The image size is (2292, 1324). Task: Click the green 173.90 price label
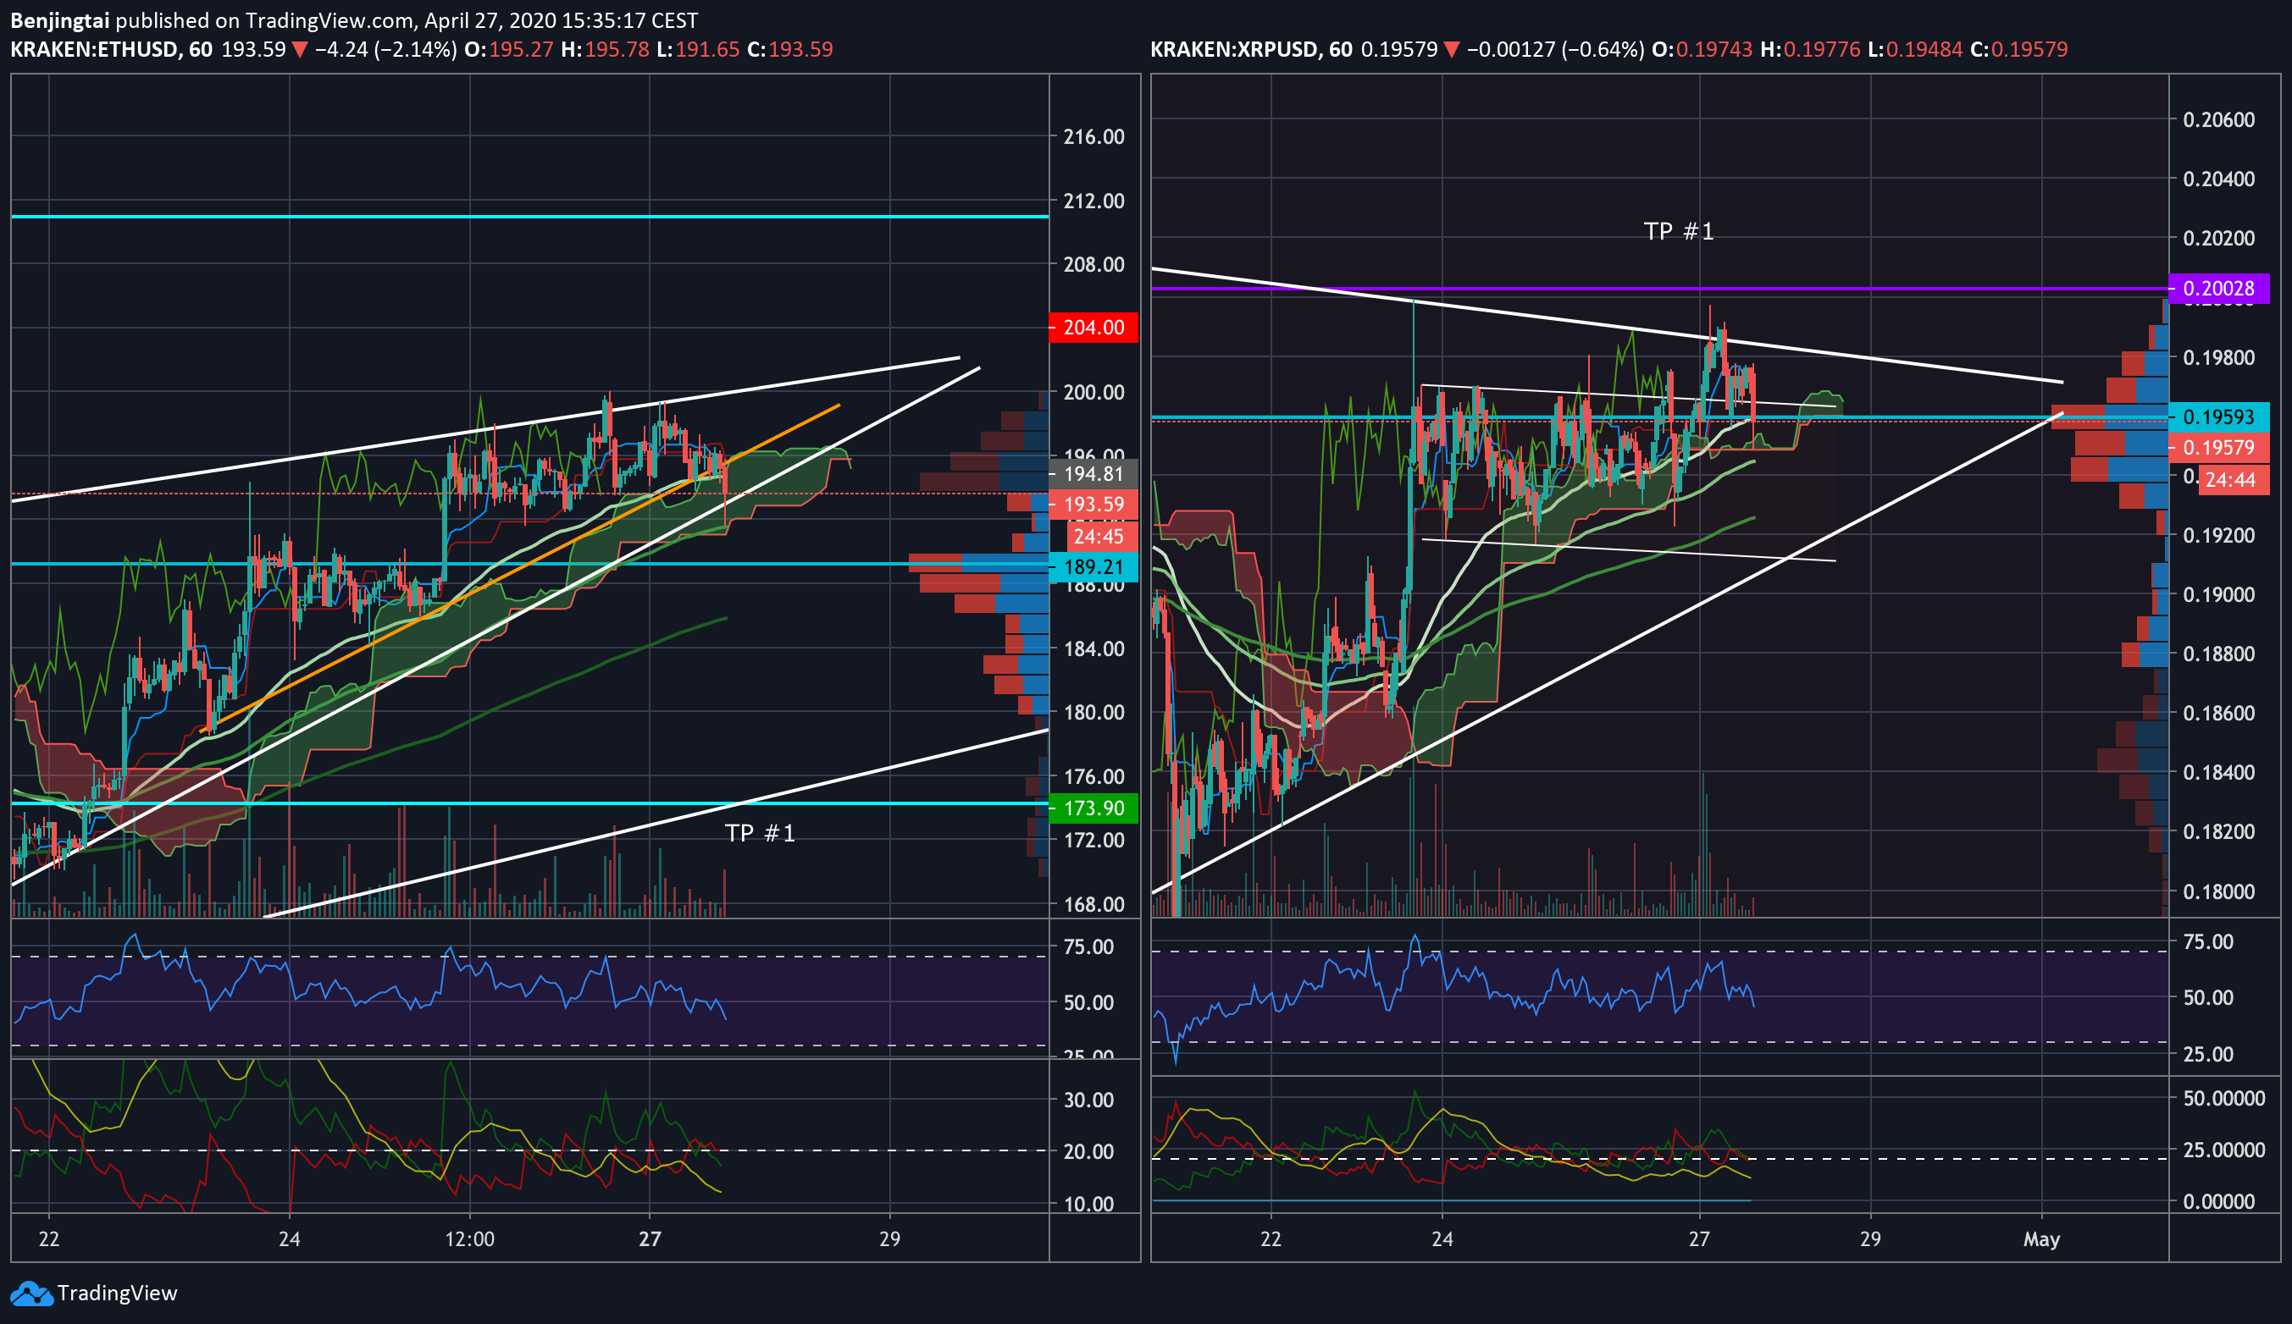(1093, 808)
